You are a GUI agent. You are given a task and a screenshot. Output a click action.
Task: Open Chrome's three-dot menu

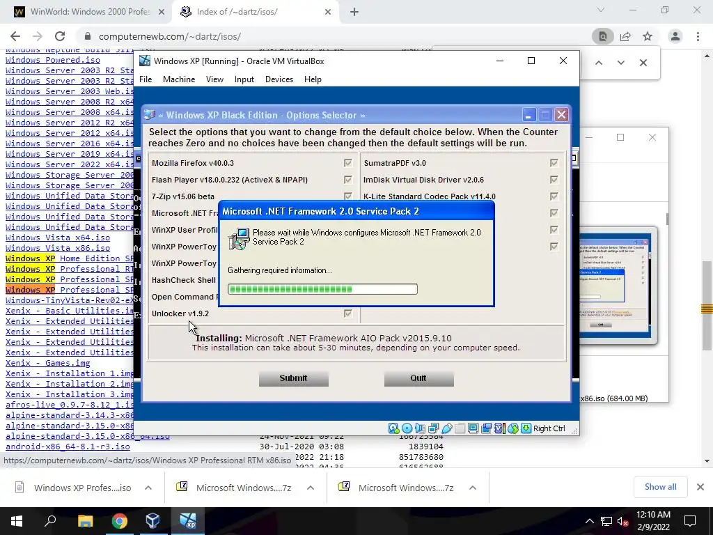pos(698,36)
